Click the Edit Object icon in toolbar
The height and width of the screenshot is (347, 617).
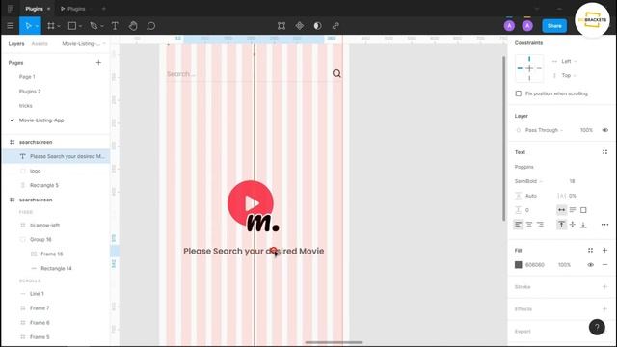click(x=282, y=26)
